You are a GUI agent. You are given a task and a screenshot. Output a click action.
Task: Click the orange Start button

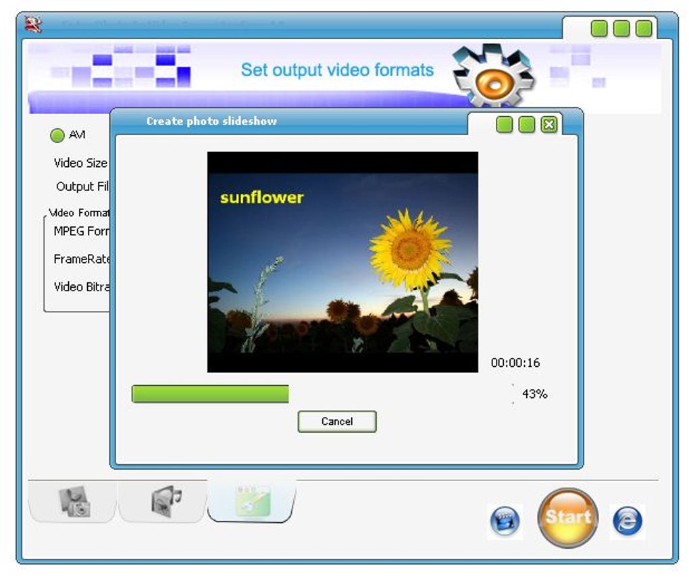tap(567, 518)
